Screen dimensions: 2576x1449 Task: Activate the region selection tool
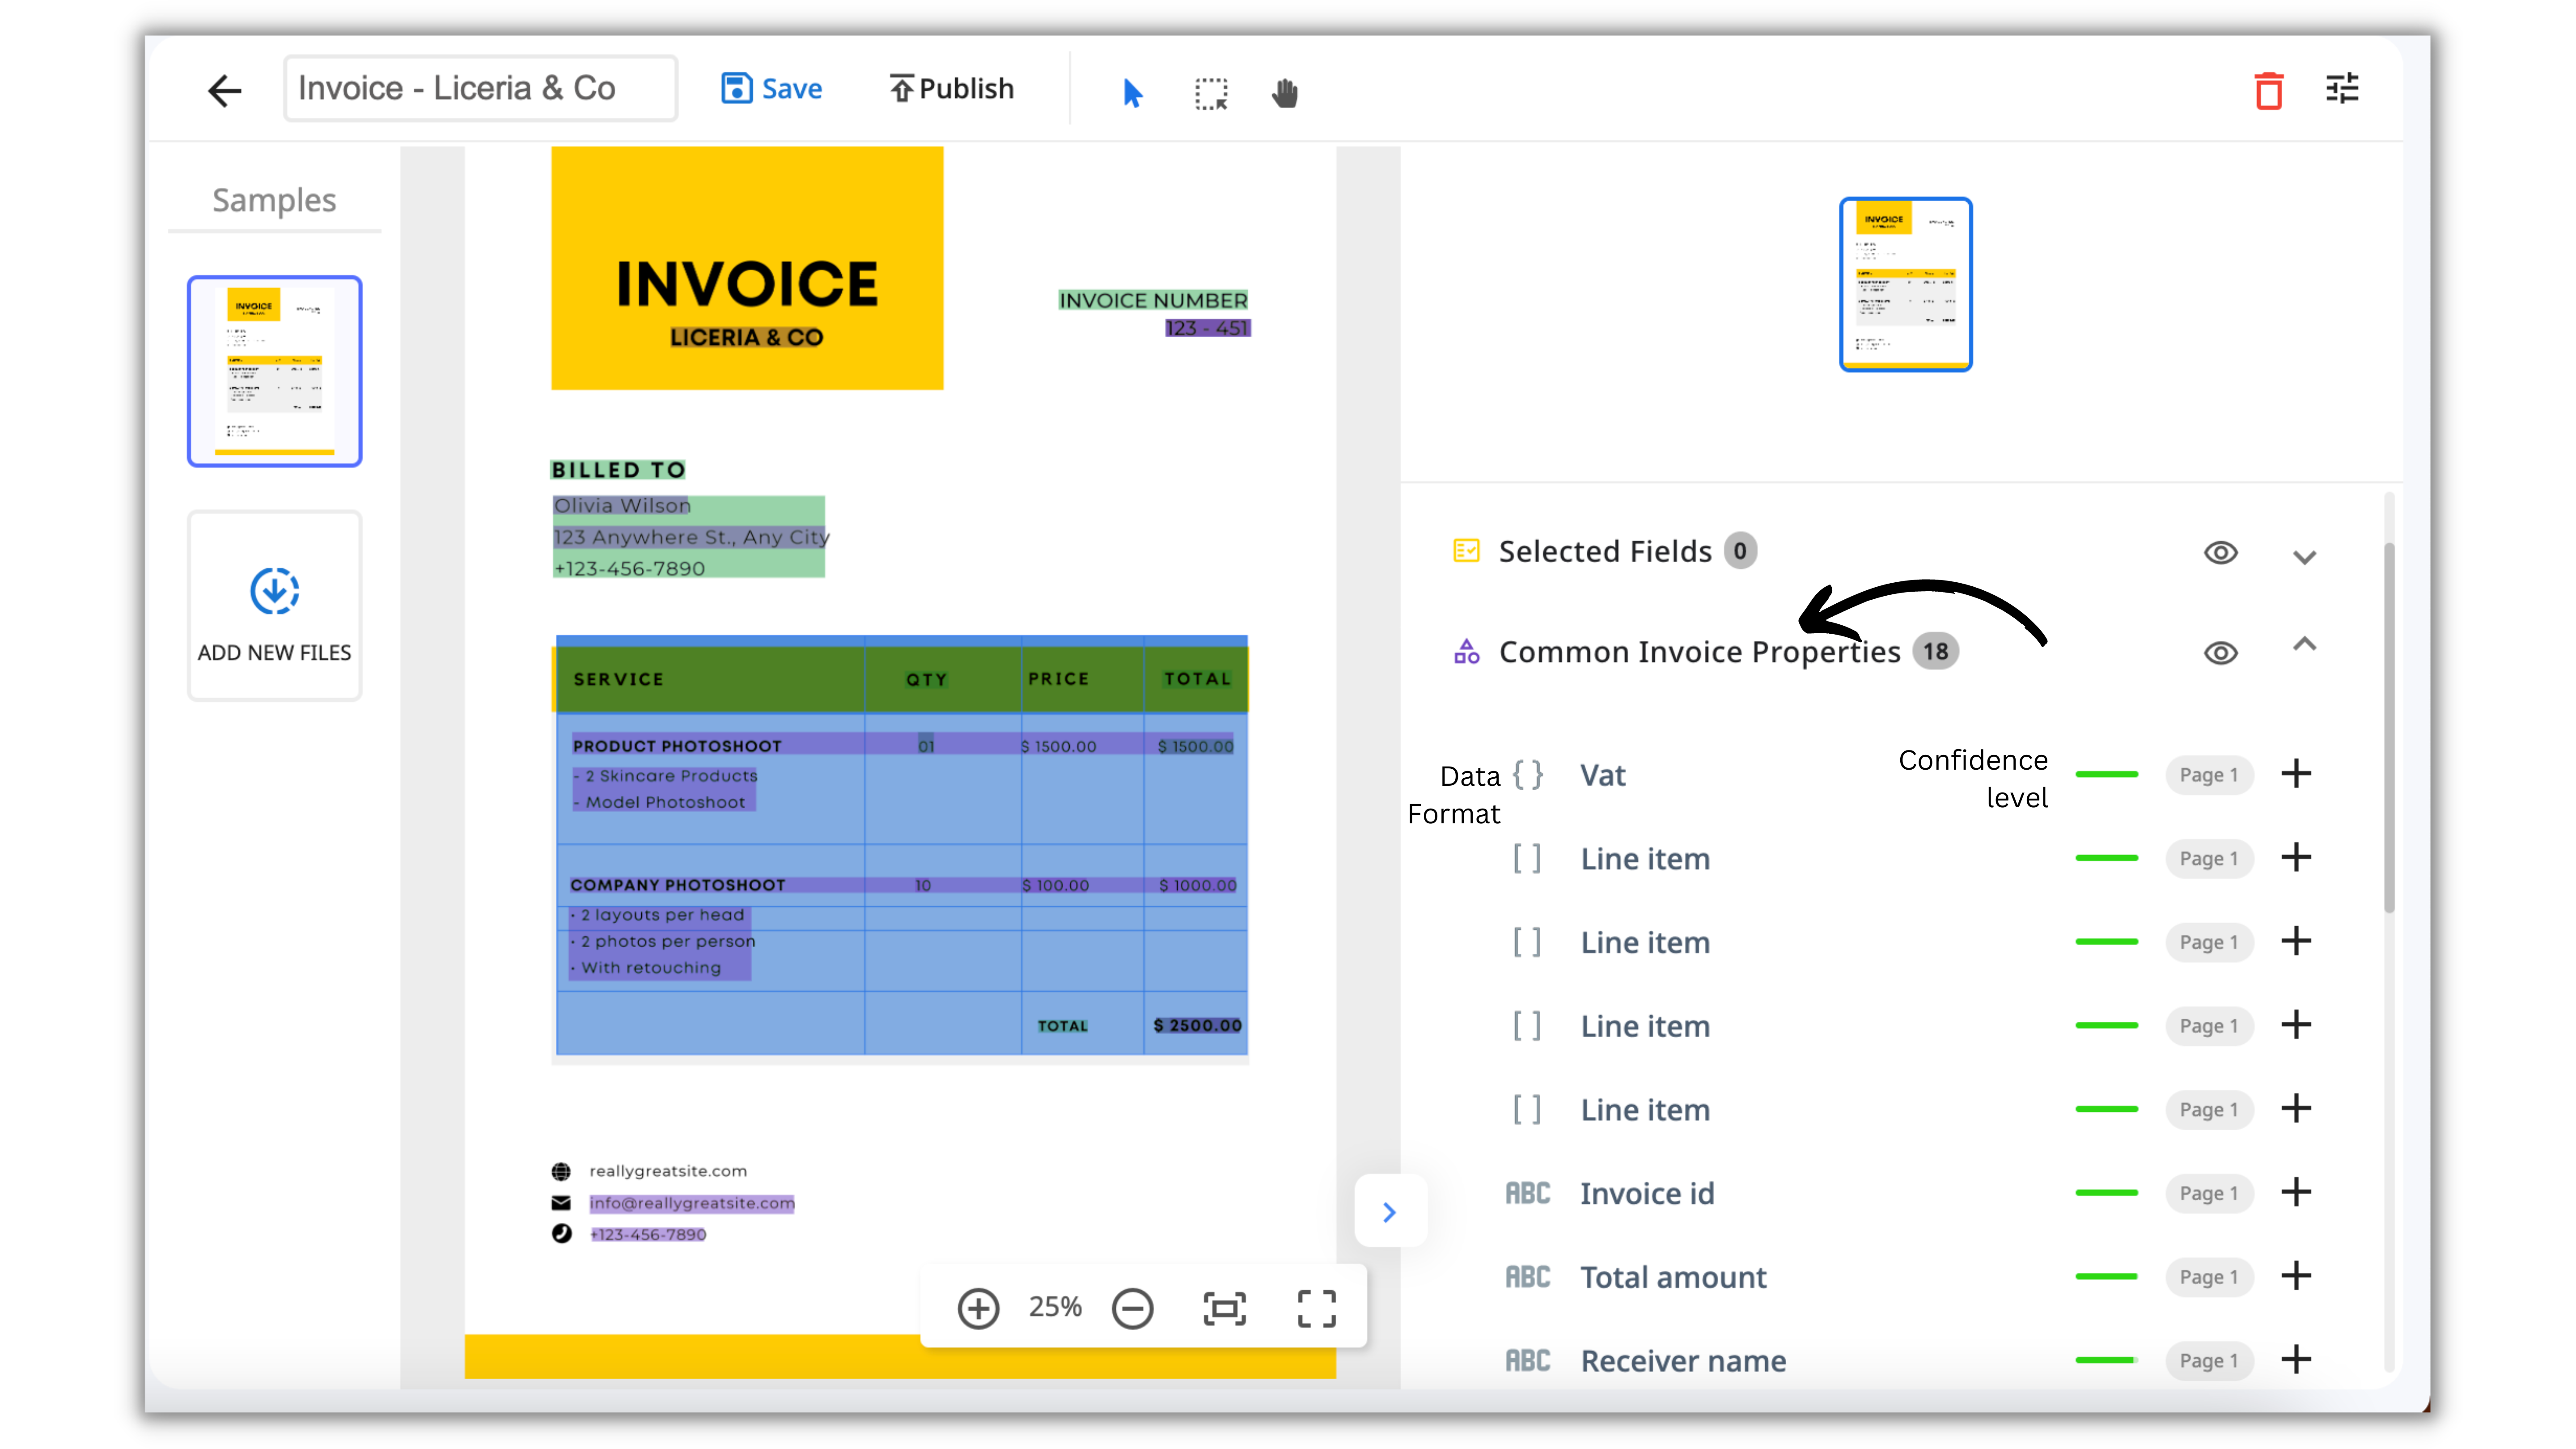(x=1211, y=93)
